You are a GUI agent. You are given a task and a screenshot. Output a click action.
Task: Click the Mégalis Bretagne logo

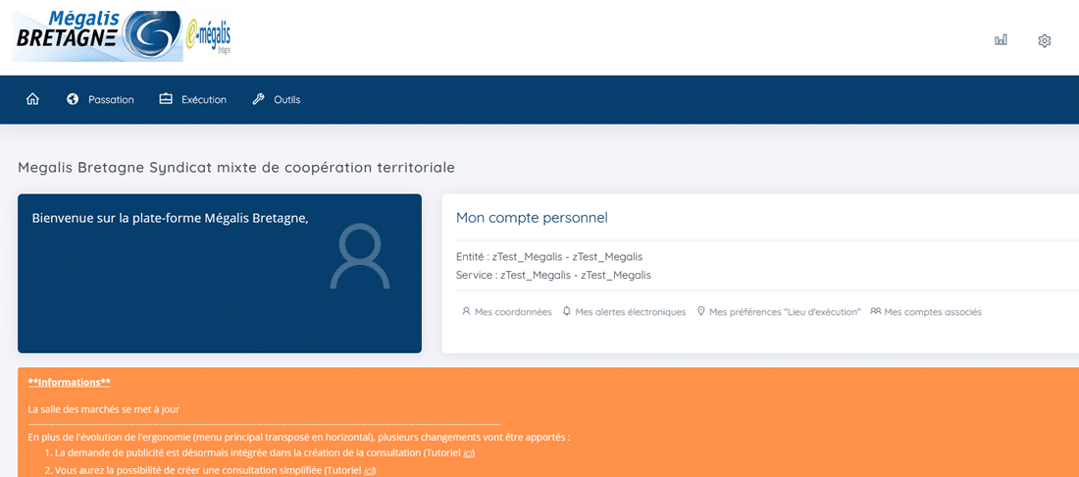(98, 37)
